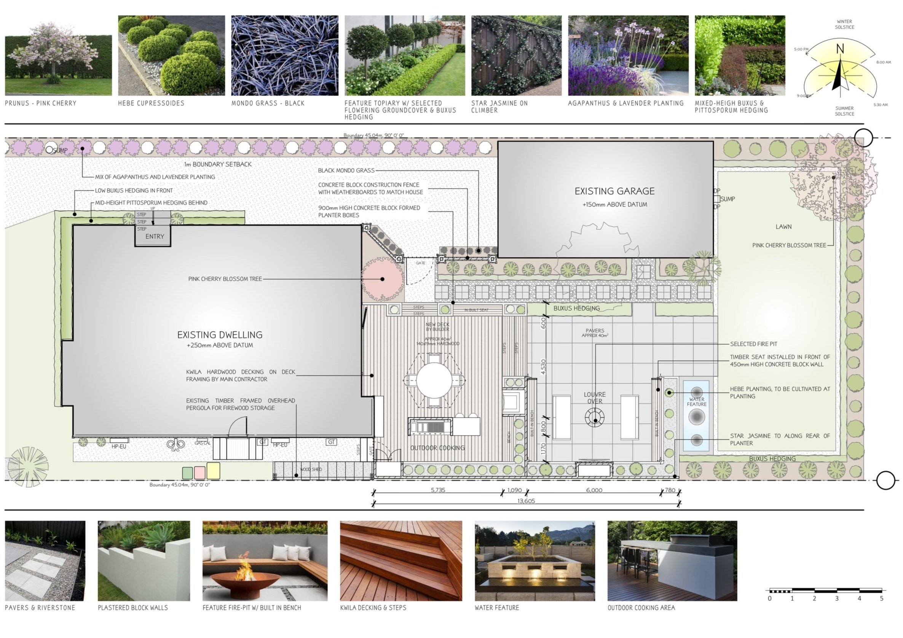Click the EXISTING GARAGE label

tap(614, 191)
